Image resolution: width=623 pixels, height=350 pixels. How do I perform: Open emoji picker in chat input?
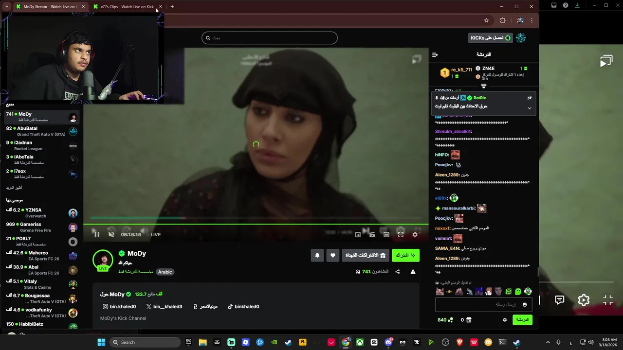[524, 304]
